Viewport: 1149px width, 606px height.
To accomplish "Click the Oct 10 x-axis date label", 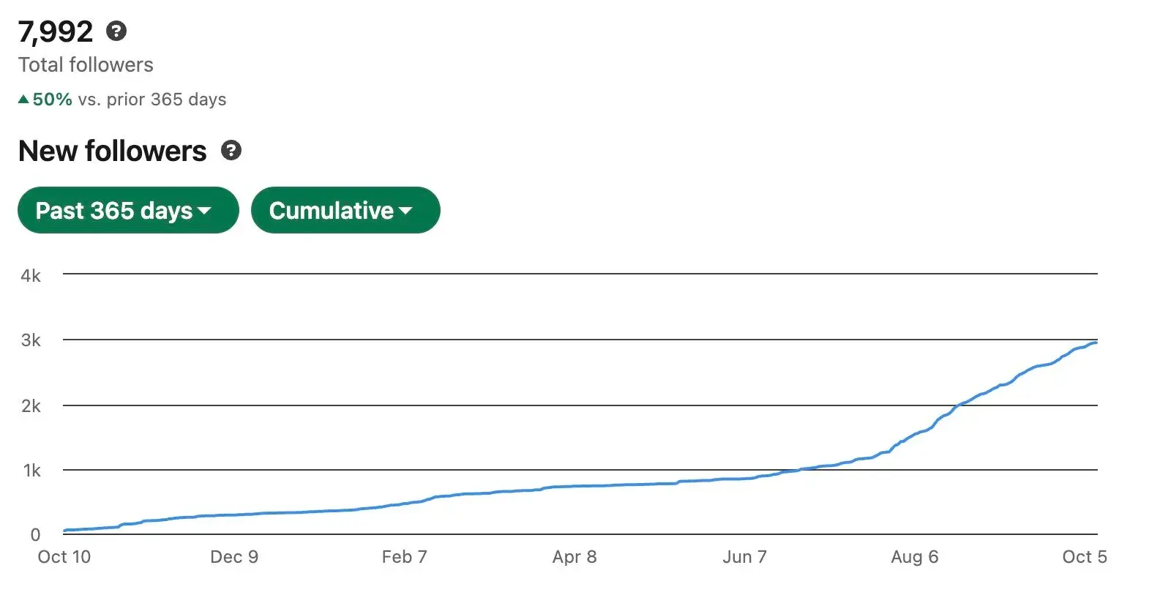I will click(x=64, y=557).
